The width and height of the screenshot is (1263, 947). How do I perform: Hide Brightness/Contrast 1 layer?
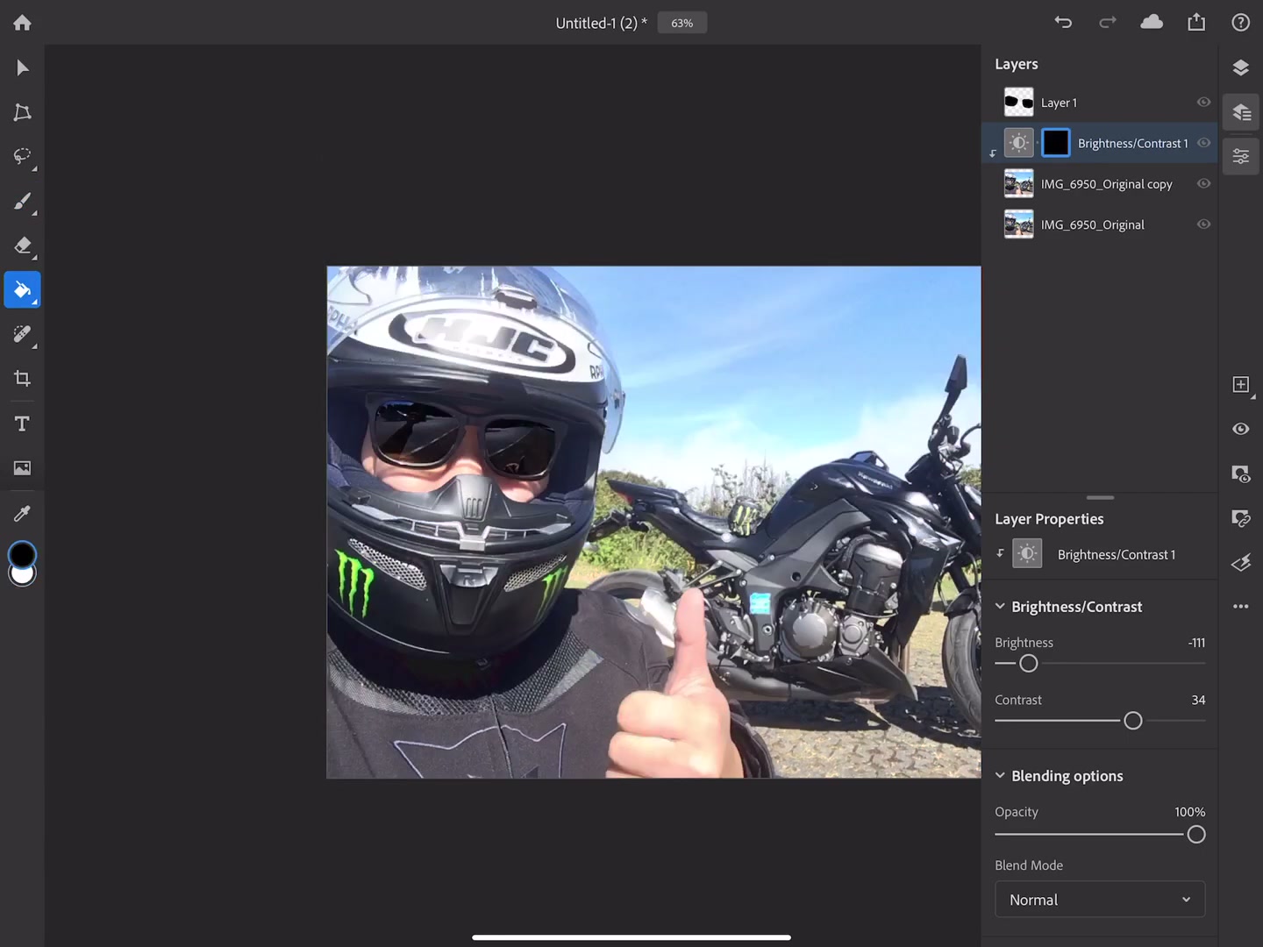tap(1203, 143)
